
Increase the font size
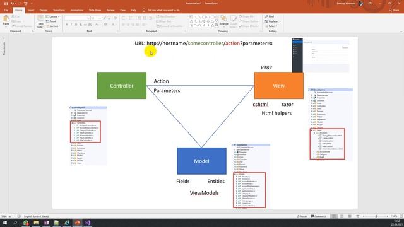pos(105,18)
